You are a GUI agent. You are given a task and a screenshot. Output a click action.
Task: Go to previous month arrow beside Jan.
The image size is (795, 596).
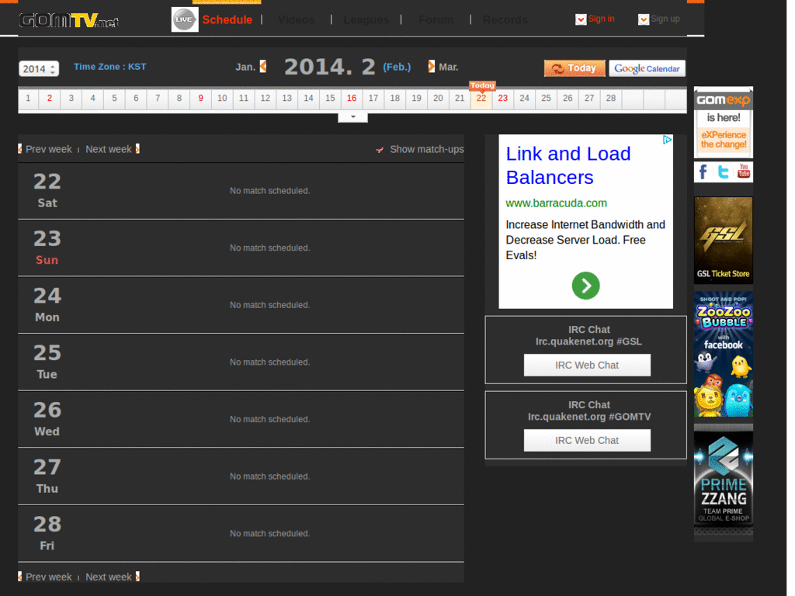pyautogui.click(x=263, y=67)
